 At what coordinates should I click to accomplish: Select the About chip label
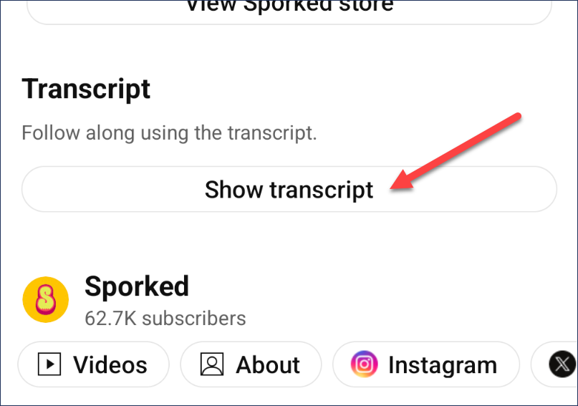[x=268, y=365]
